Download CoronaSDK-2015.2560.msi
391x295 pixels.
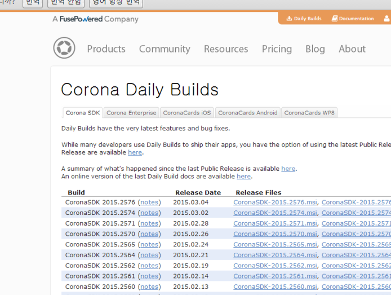276,287
